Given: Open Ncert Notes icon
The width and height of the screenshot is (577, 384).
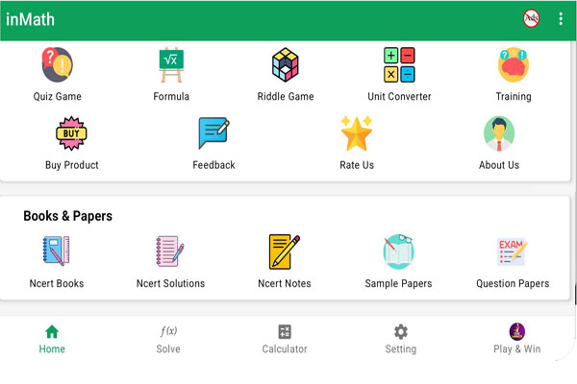Looking at the screenshot, I should [285, 252].
